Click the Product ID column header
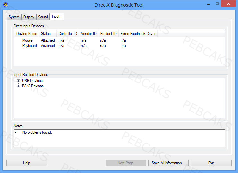238x173 pixels. [108, 34]
